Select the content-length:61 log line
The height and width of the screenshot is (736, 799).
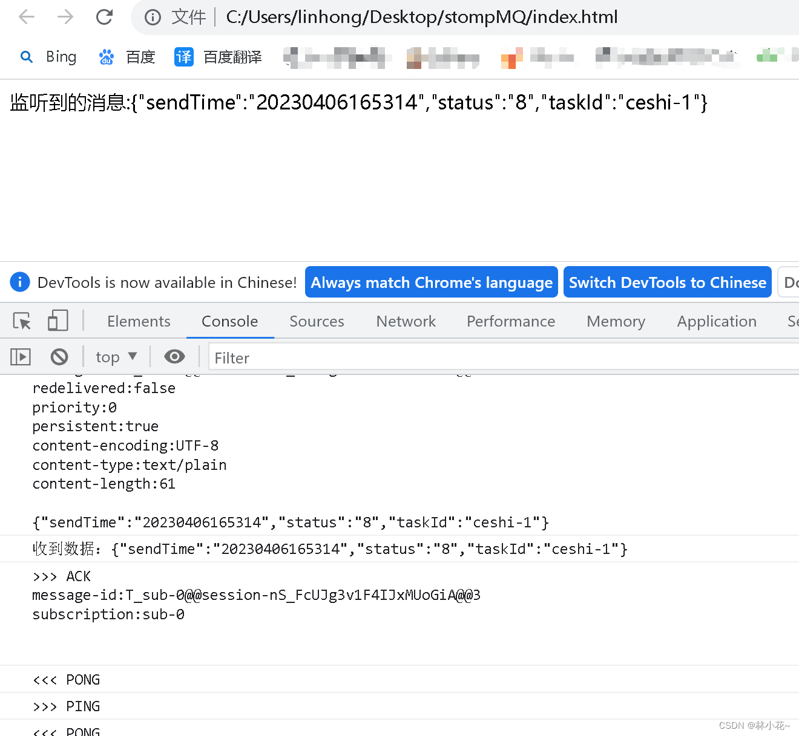104,484
